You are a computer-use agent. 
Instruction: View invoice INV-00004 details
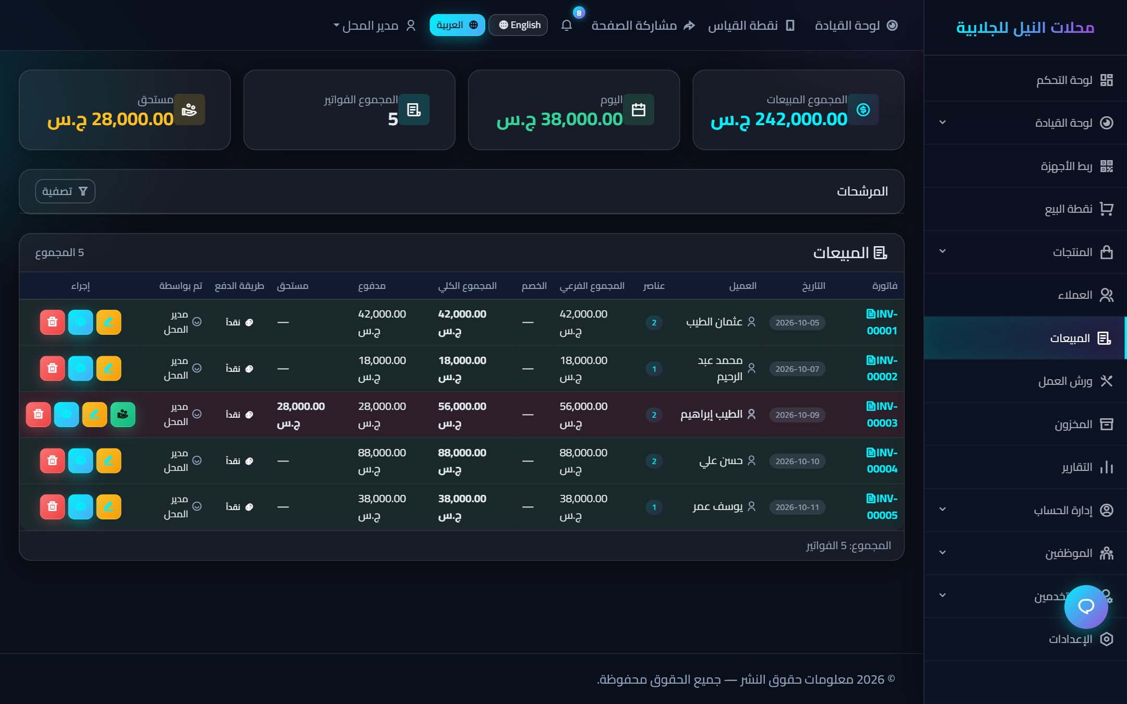point(80,461)
